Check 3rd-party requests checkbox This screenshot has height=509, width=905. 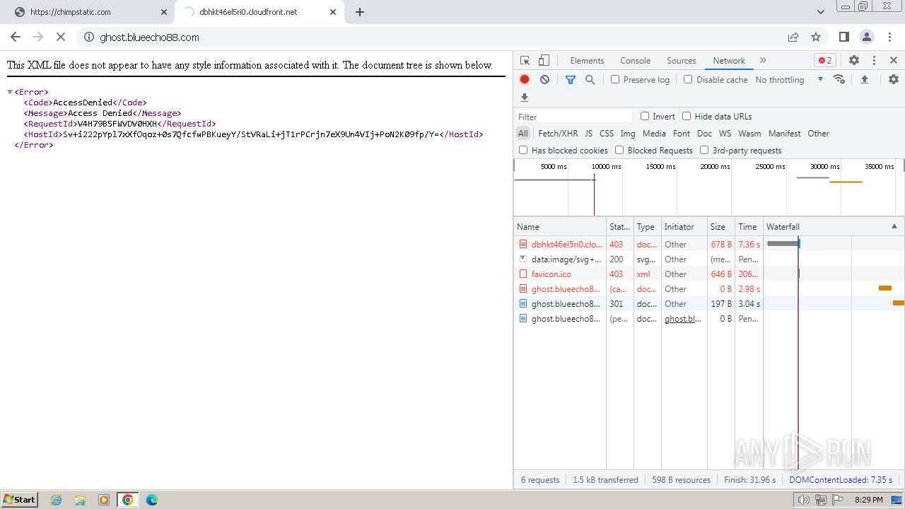tap(704, 150)
